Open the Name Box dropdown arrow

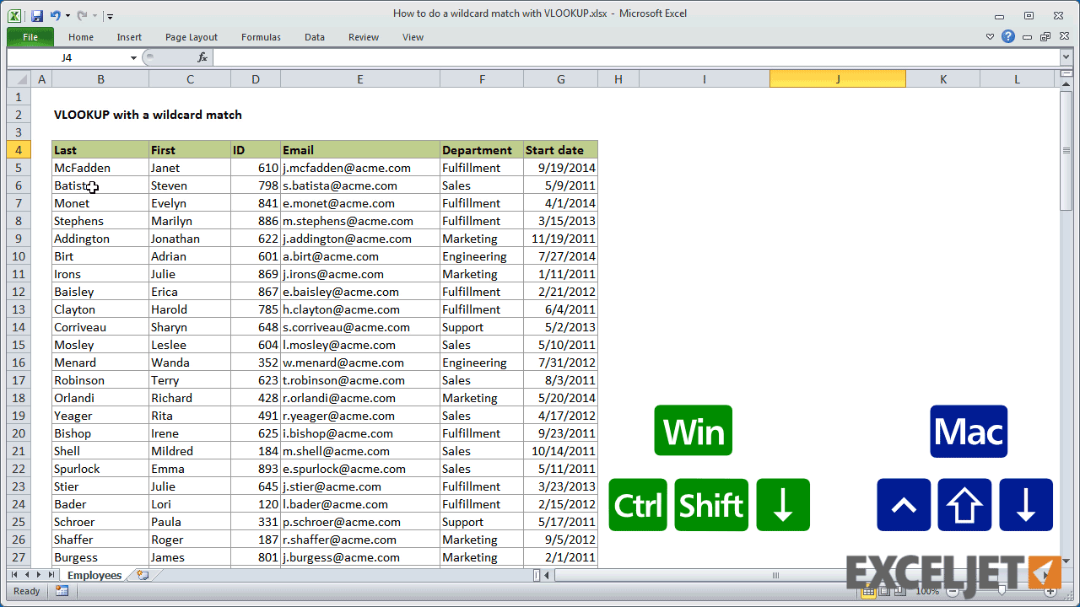tap(133, 57)
